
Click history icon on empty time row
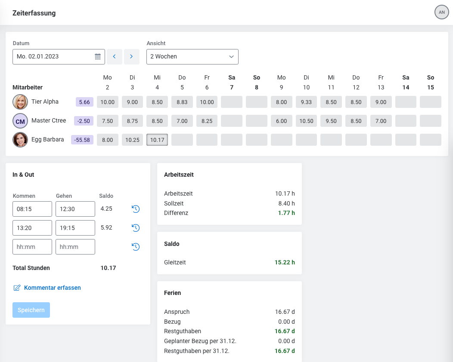(136, 247)
